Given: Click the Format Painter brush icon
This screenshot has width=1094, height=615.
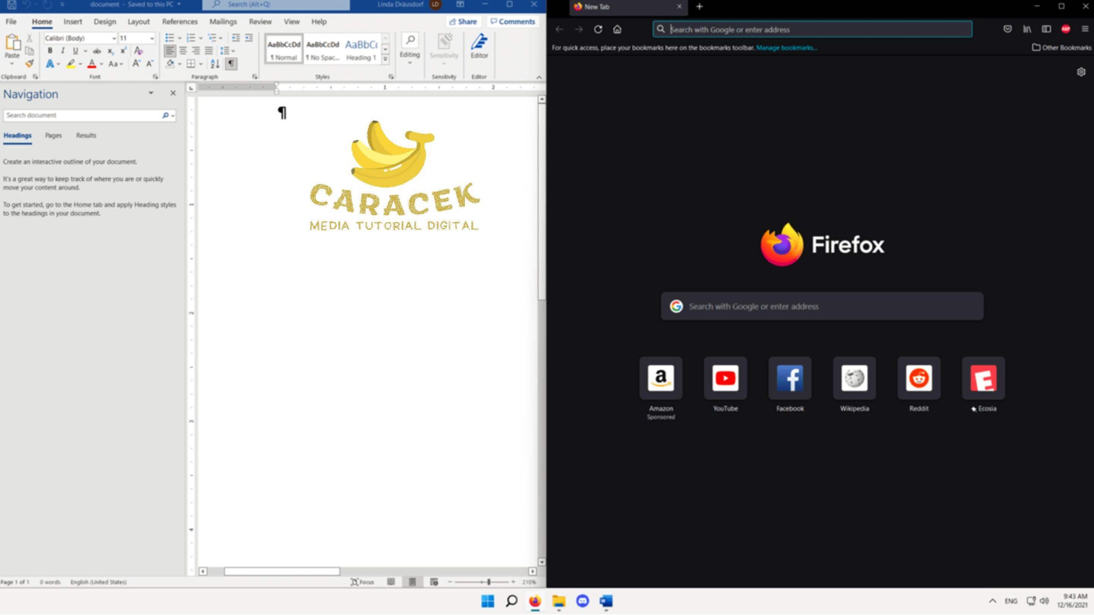Looking at the screenshot, I should click(29, 64).
